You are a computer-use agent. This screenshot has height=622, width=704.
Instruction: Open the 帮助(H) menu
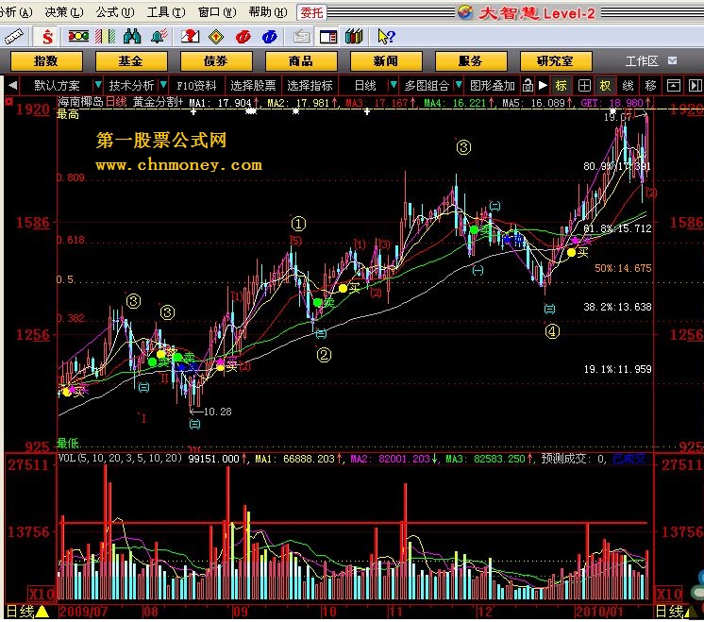[x=268, y=12]
